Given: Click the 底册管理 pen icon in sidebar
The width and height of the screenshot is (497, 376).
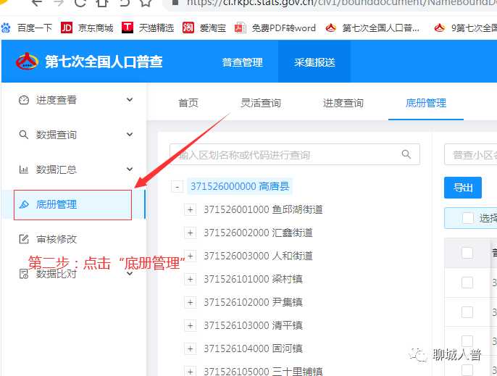Looking at the screenshot, I should click(x=24, y=204).
